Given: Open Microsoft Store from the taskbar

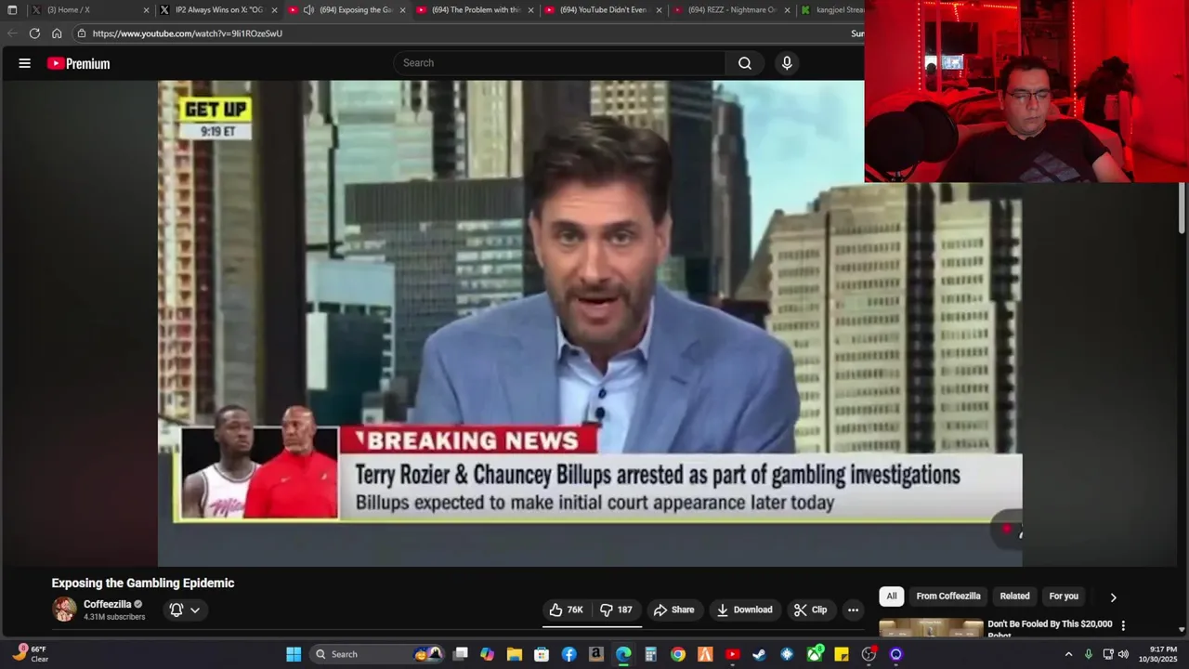Looking at the screenshot, I should click(542, 654).
